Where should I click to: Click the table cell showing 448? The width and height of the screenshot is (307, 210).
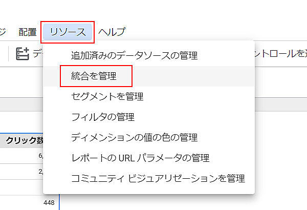point(49,202)
